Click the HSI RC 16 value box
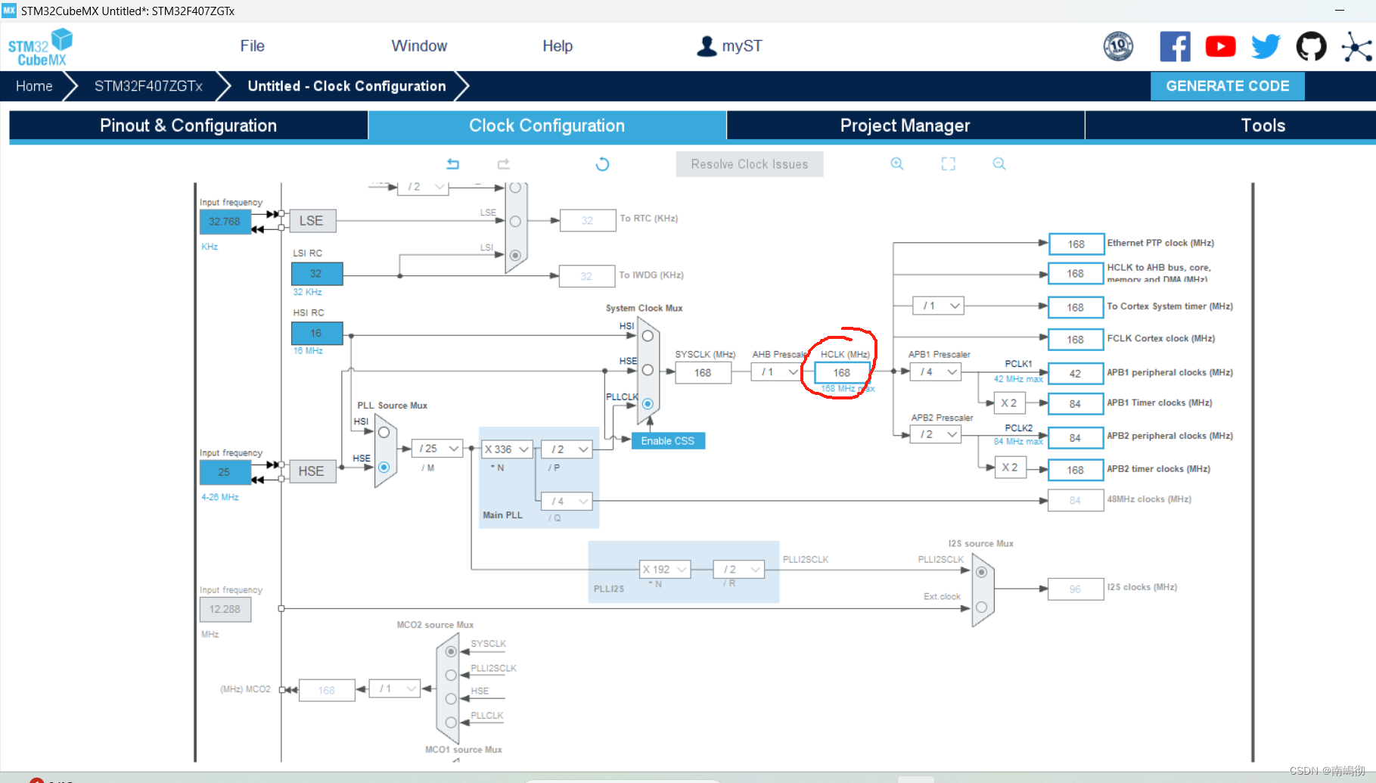 point(316,333)
